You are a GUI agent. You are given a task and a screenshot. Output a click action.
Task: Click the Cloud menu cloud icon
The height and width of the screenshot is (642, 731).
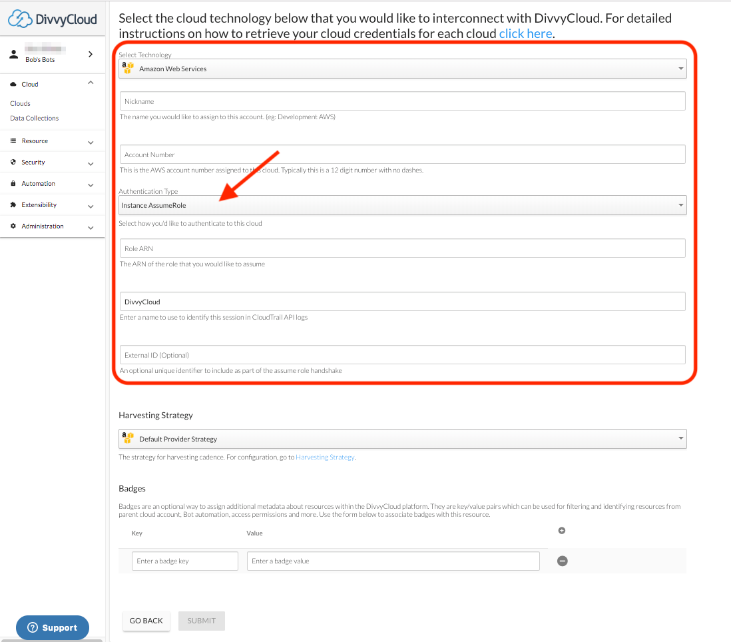pyautogui.click(x=13, y=85)
